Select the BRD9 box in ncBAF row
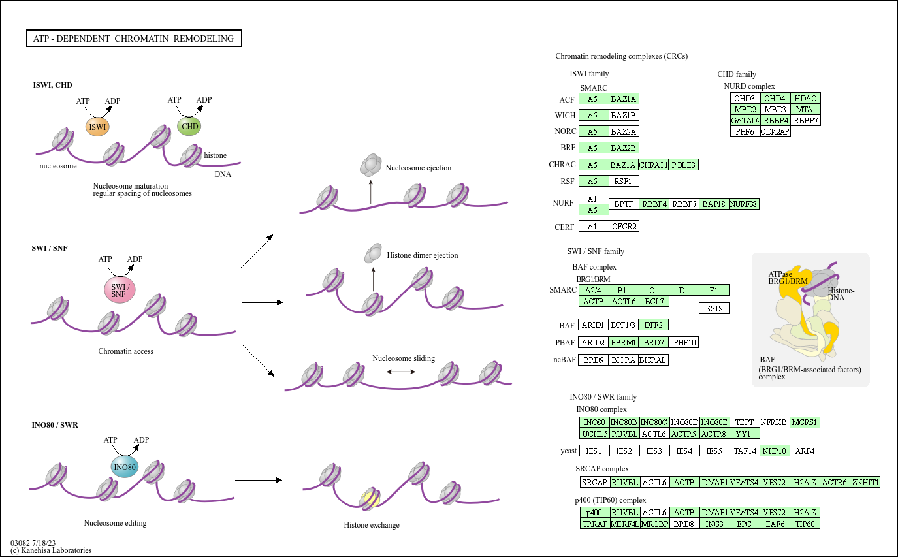Viewport: 898px width, 557px height. (x=594, y=360)
